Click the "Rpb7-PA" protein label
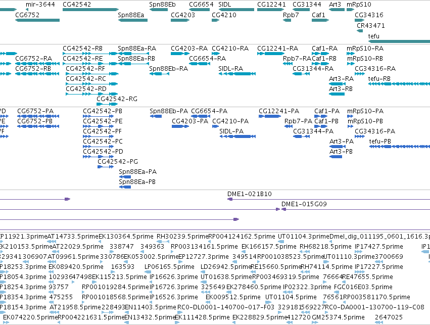The height and width of the screenshot is (325, 430). coord(298,121)
